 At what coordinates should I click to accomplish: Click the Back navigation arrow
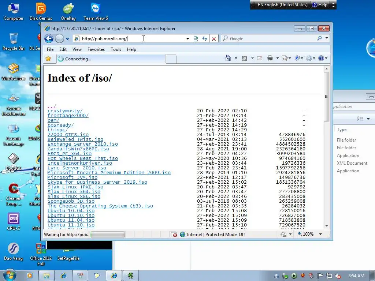pyautogui.click(x=49, y=38)
